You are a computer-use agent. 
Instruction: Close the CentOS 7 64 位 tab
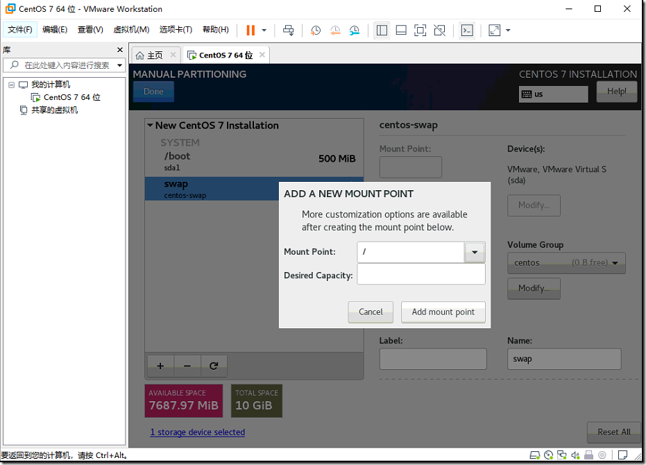[x=262, y=55]
